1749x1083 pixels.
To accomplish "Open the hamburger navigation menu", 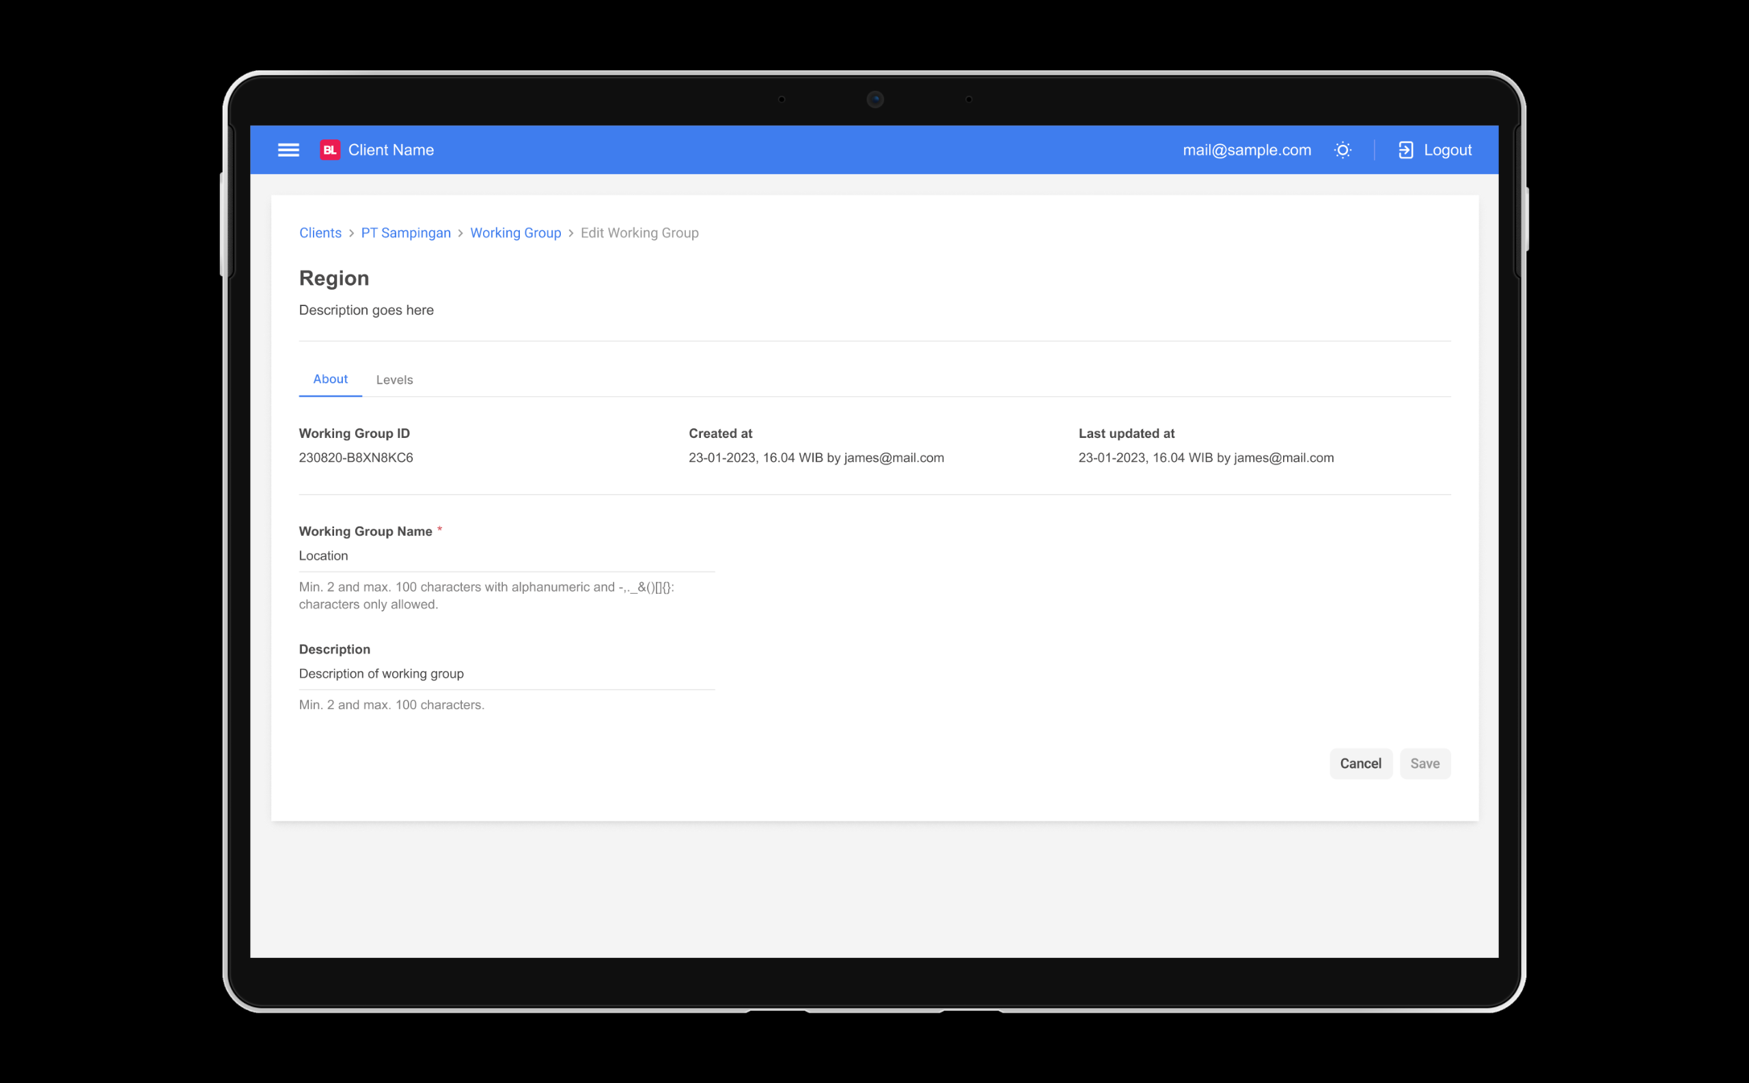I will click(288, 150).
